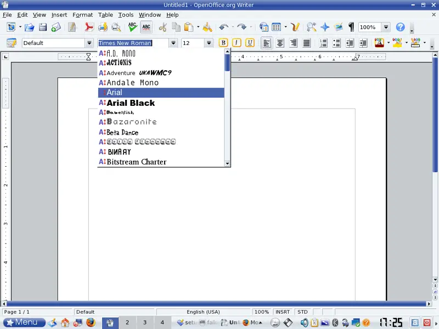
Task: Toggle Underline formatting
Action: click(250, 43)
